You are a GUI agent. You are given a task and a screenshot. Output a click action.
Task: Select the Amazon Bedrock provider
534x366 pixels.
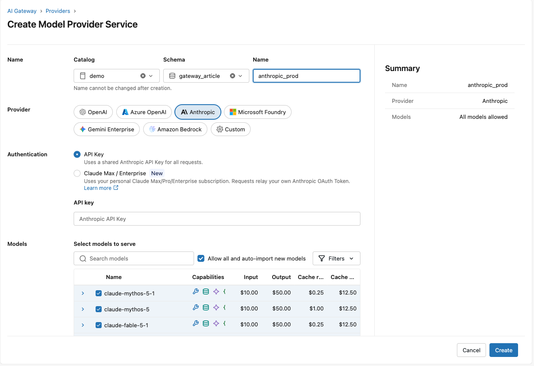175,129
